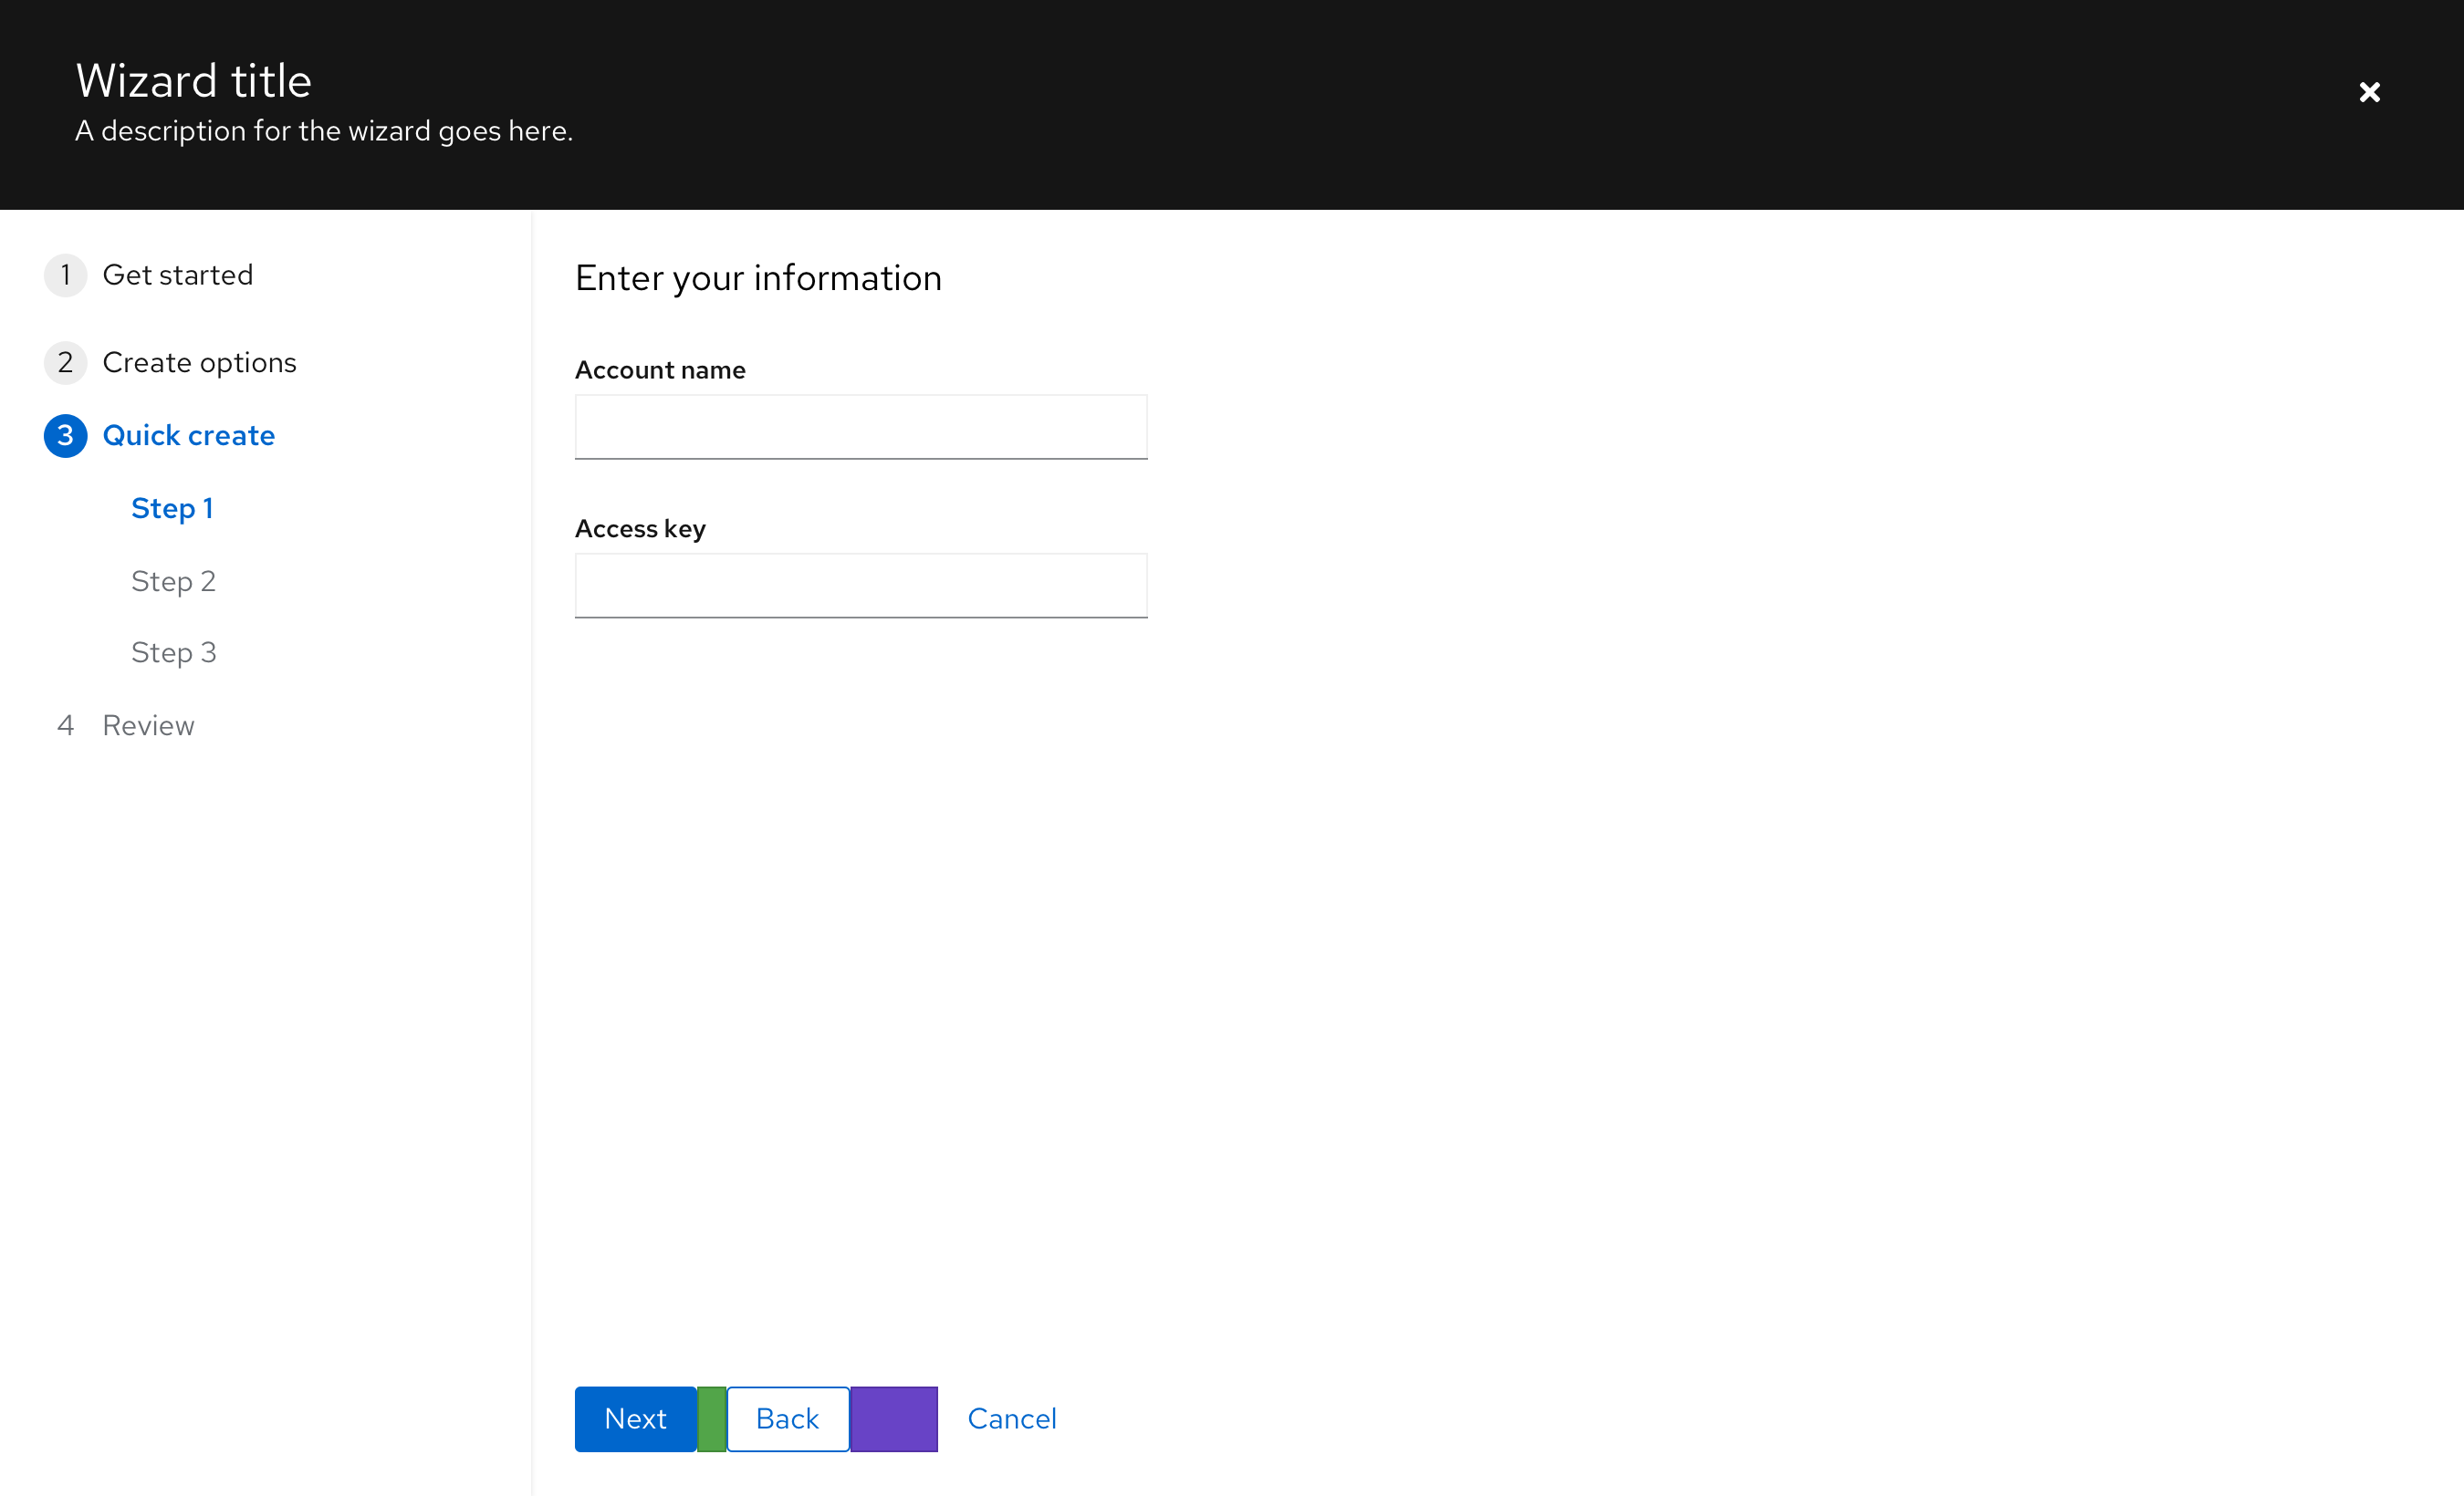The width and height of the screenshot is (2464, 1496).
Task: Focus the Access key input field
Action: pos(861,586)
